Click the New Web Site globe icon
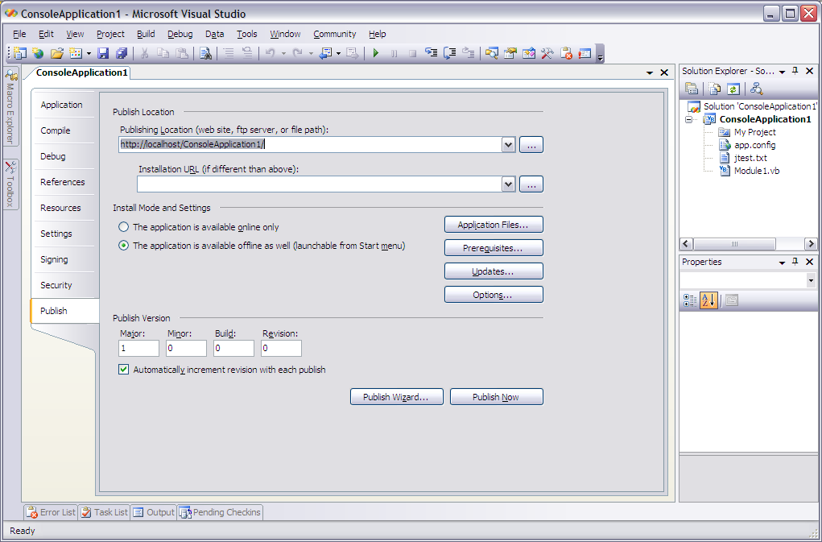 38,53
